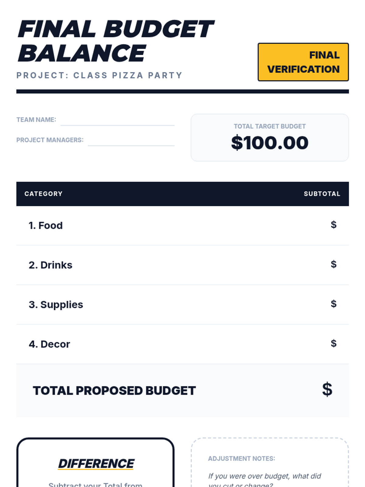The image size is (365, 487).
Task: Click the Project Managers blank line
Action: pos(131,142)
